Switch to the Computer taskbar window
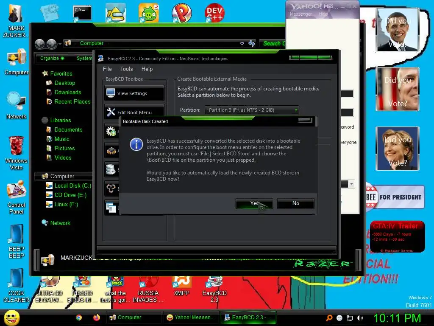 click(134, 318)
